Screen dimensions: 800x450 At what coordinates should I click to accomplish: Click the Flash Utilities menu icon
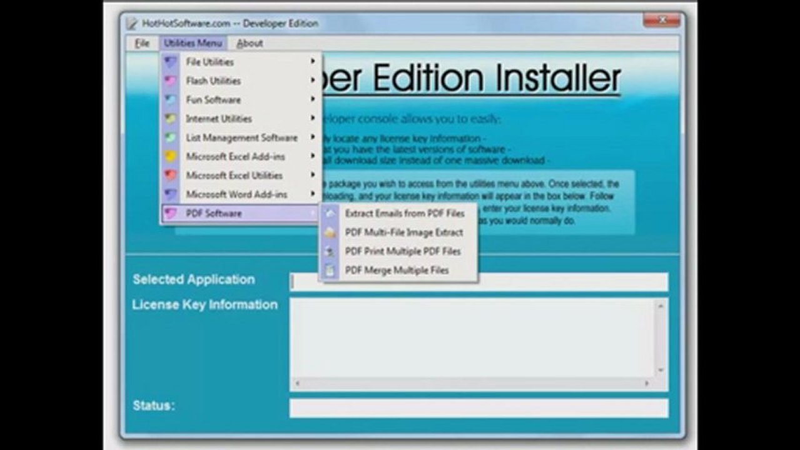170,81
